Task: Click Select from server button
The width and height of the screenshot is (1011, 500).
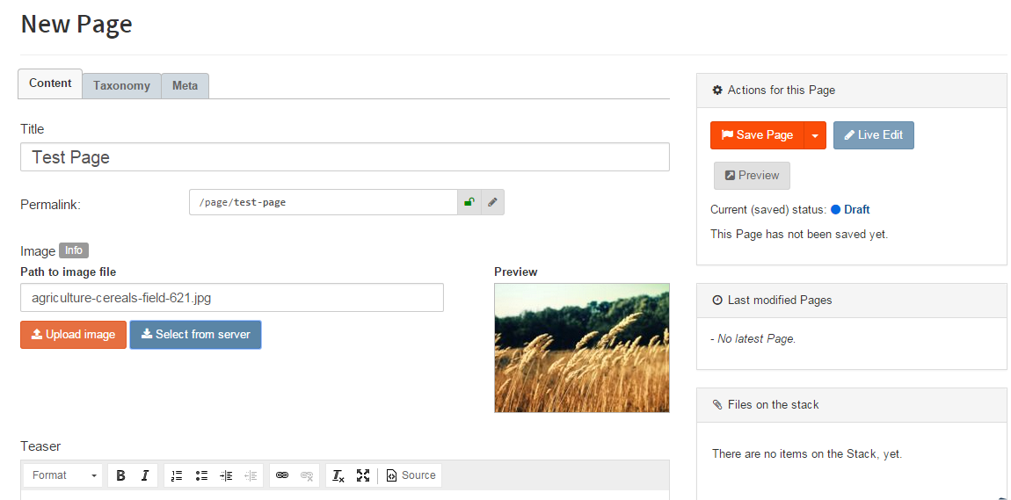Action: click(195, 335)
